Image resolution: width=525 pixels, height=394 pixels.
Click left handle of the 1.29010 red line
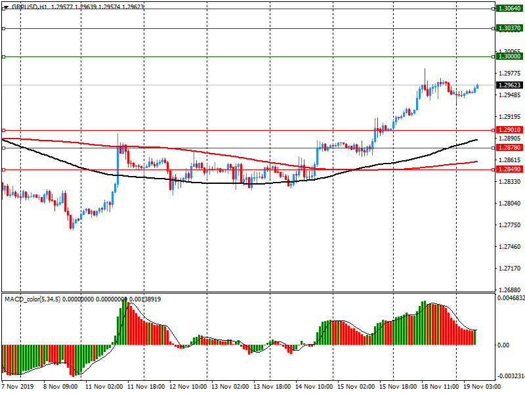point(4,130)
